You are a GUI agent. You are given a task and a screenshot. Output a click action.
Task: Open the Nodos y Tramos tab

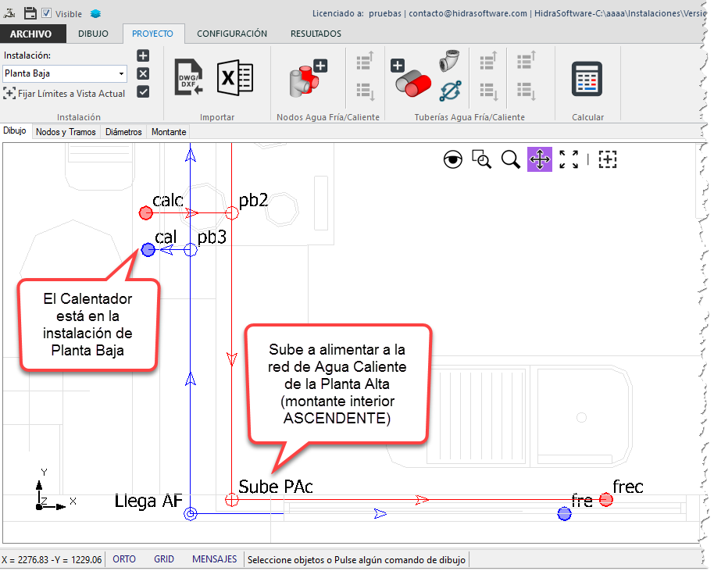66,132
